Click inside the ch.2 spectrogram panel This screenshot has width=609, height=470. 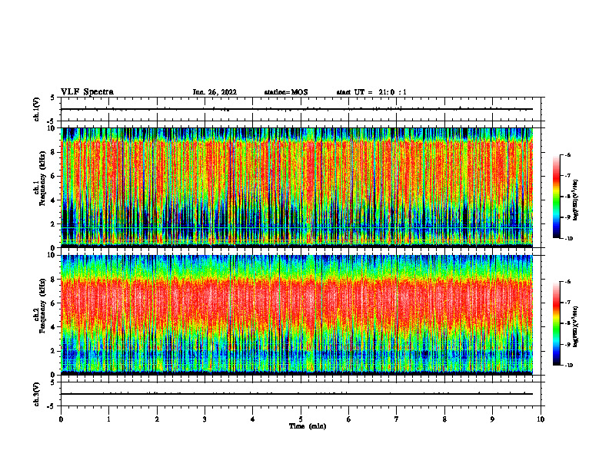click(297, 315)
